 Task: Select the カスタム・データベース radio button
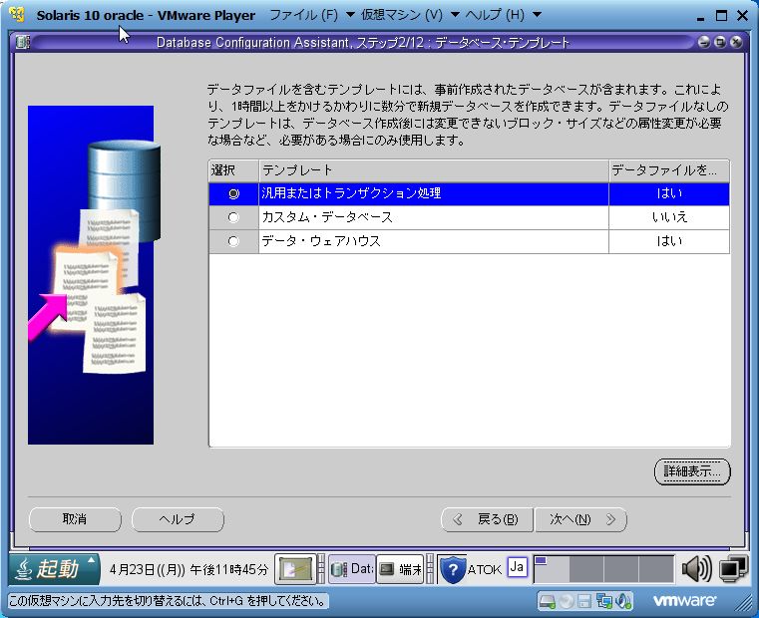click(233, 217)
